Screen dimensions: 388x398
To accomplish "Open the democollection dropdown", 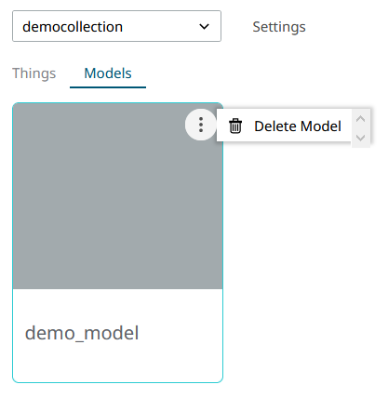I will 116,26.
